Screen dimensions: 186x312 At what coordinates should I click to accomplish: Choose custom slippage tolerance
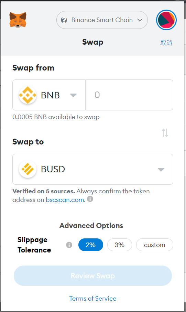click(x=155, y=245)
